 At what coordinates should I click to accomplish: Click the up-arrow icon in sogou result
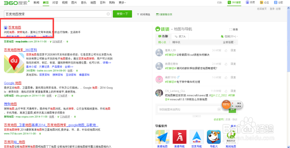[75, 117]
